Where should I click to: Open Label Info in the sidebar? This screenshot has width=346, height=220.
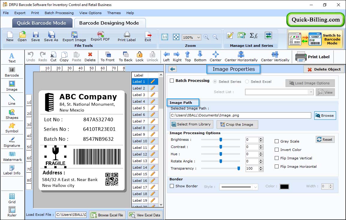click(12, 170)
